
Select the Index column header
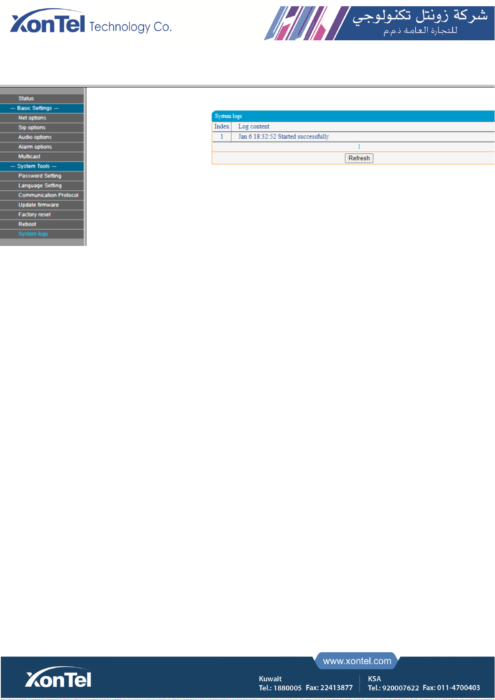[222, 126]
